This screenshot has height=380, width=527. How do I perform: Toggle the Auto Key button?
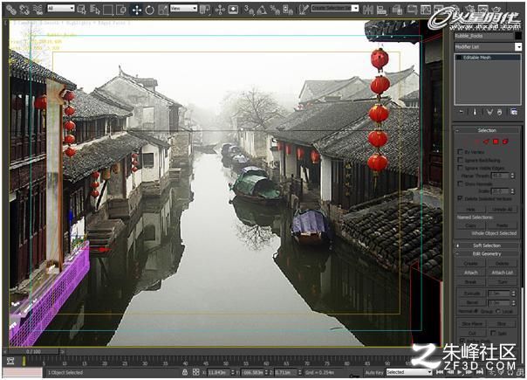pyautogui.click(x=374, y=372)
